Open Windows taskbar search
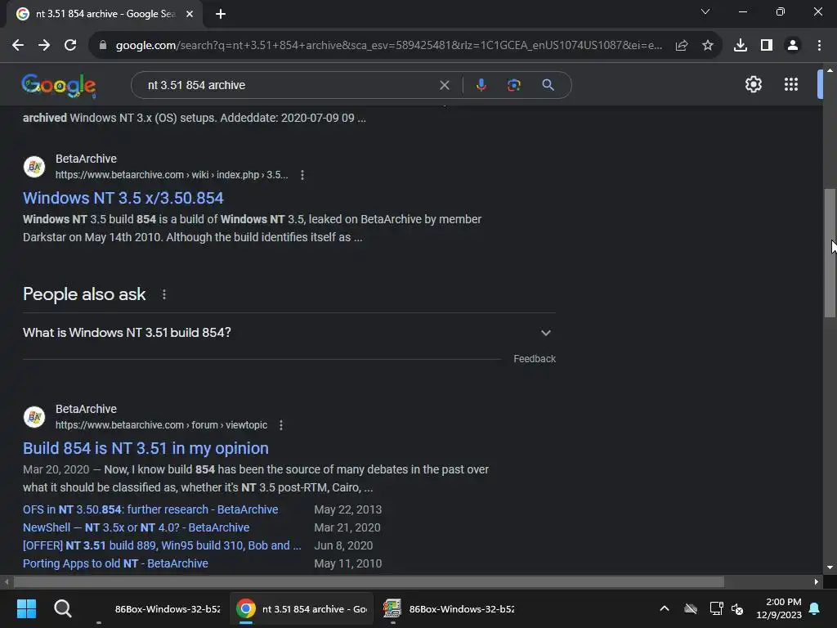This screenshot has height=628, width=837. (62, 608)
